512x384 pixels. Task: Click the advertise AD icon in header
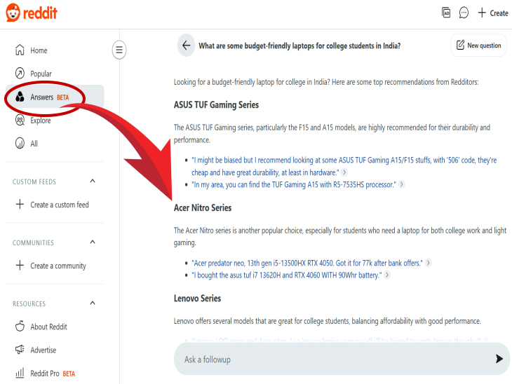(446, 13)
